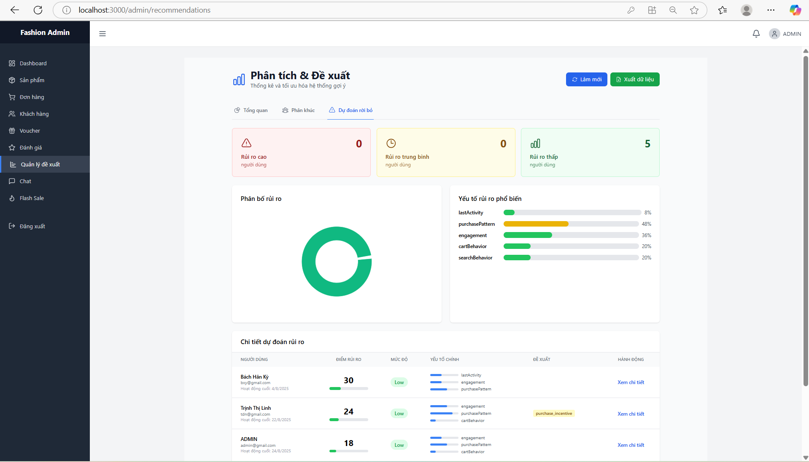Click the Flash Sale flame icon in sidebar
Image resolution: width=809 pixels, height=462 pixels.
[x=12, y=198]
